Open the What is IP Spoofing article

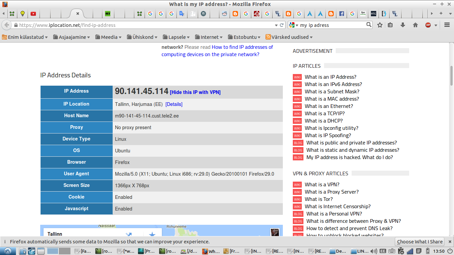tap(328, 135)
